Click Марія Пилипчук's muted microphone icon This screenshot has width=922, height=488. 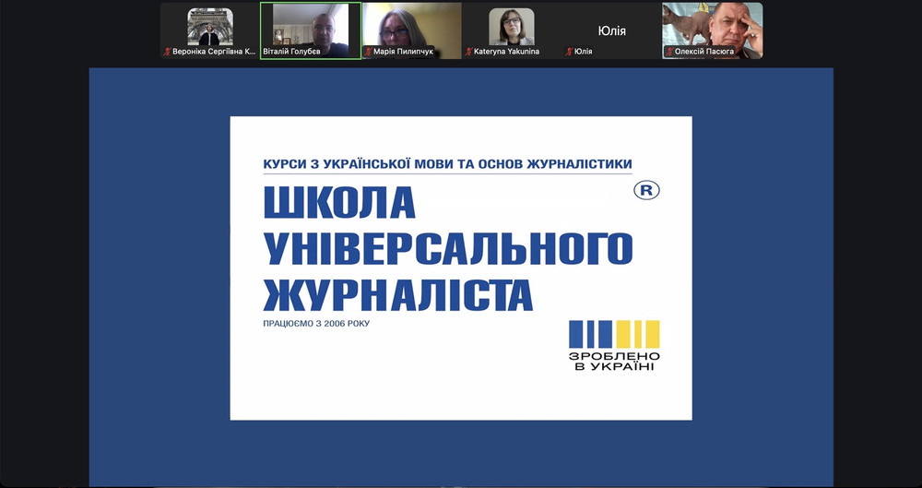(x=369, y=52)
